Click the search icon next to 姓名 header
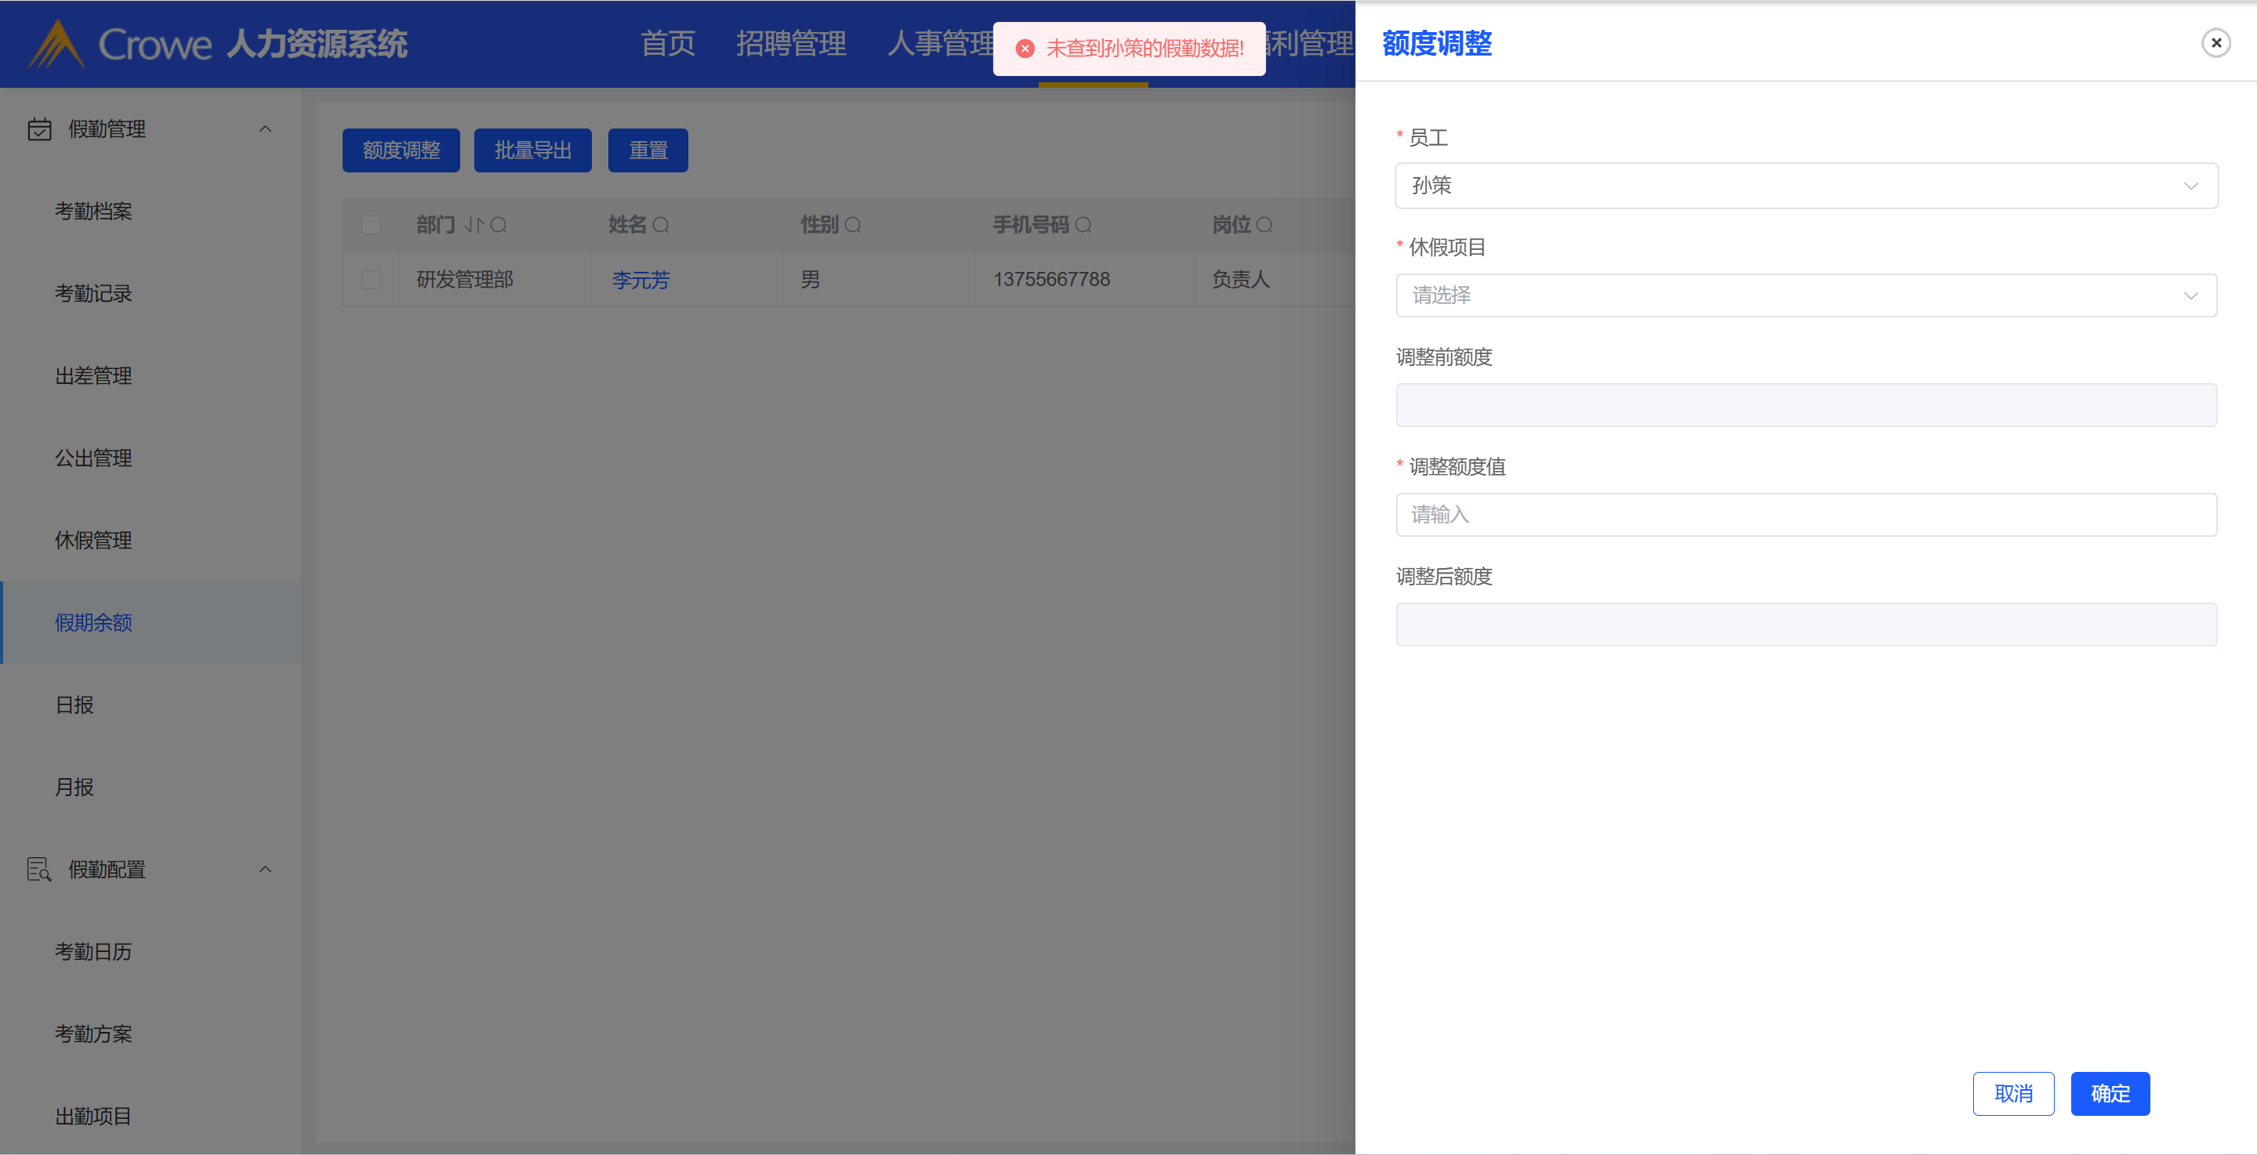The image size is (2257, 1155). tap(662, 225)
